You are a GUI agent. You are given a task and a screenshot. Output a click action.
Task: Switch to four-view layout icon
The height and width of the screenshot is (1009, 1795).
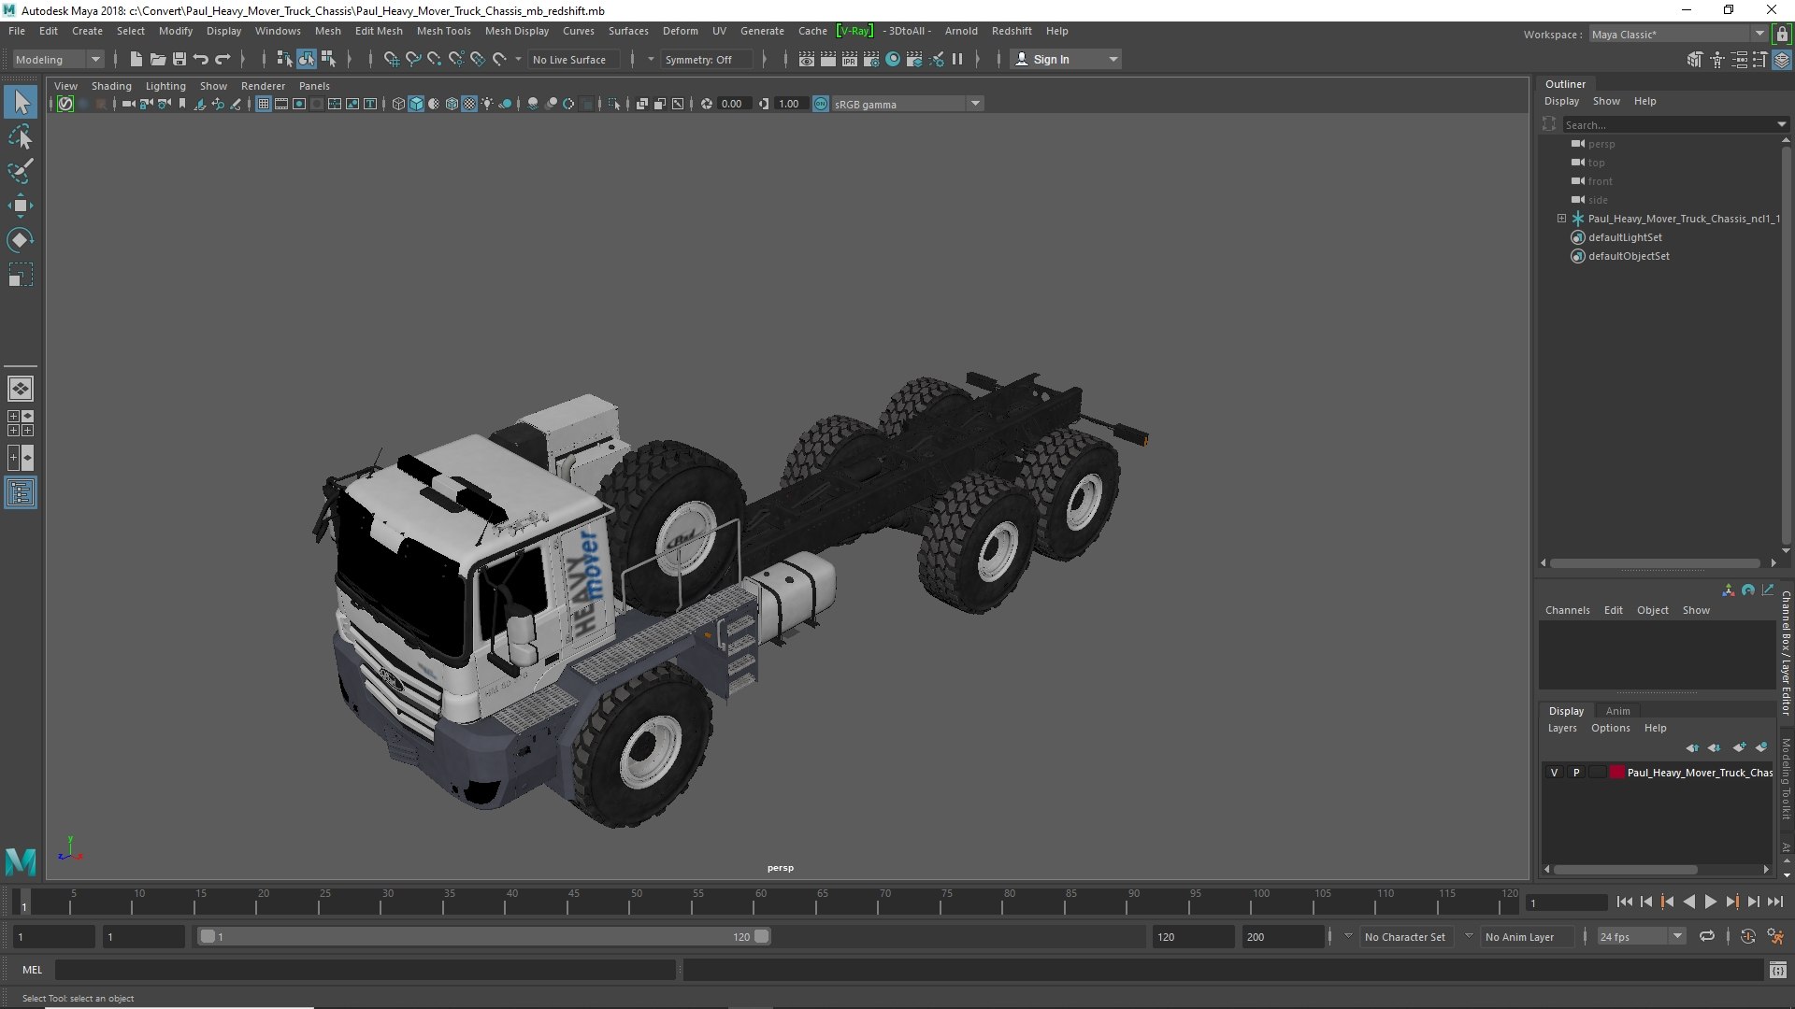click(21, 423)
